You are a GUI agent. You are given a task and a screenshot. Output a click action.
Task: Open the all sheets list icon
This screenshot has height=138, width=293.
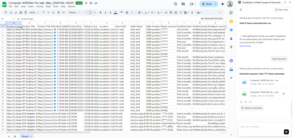point(15,136)
